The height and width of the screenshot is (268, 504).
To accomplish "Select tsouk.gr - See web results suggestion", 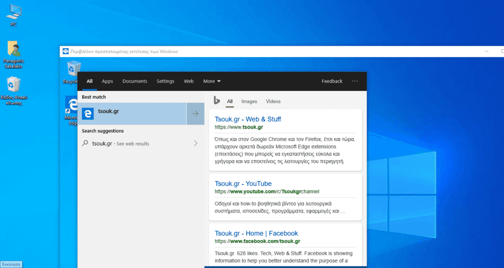I will click(141, 143).
